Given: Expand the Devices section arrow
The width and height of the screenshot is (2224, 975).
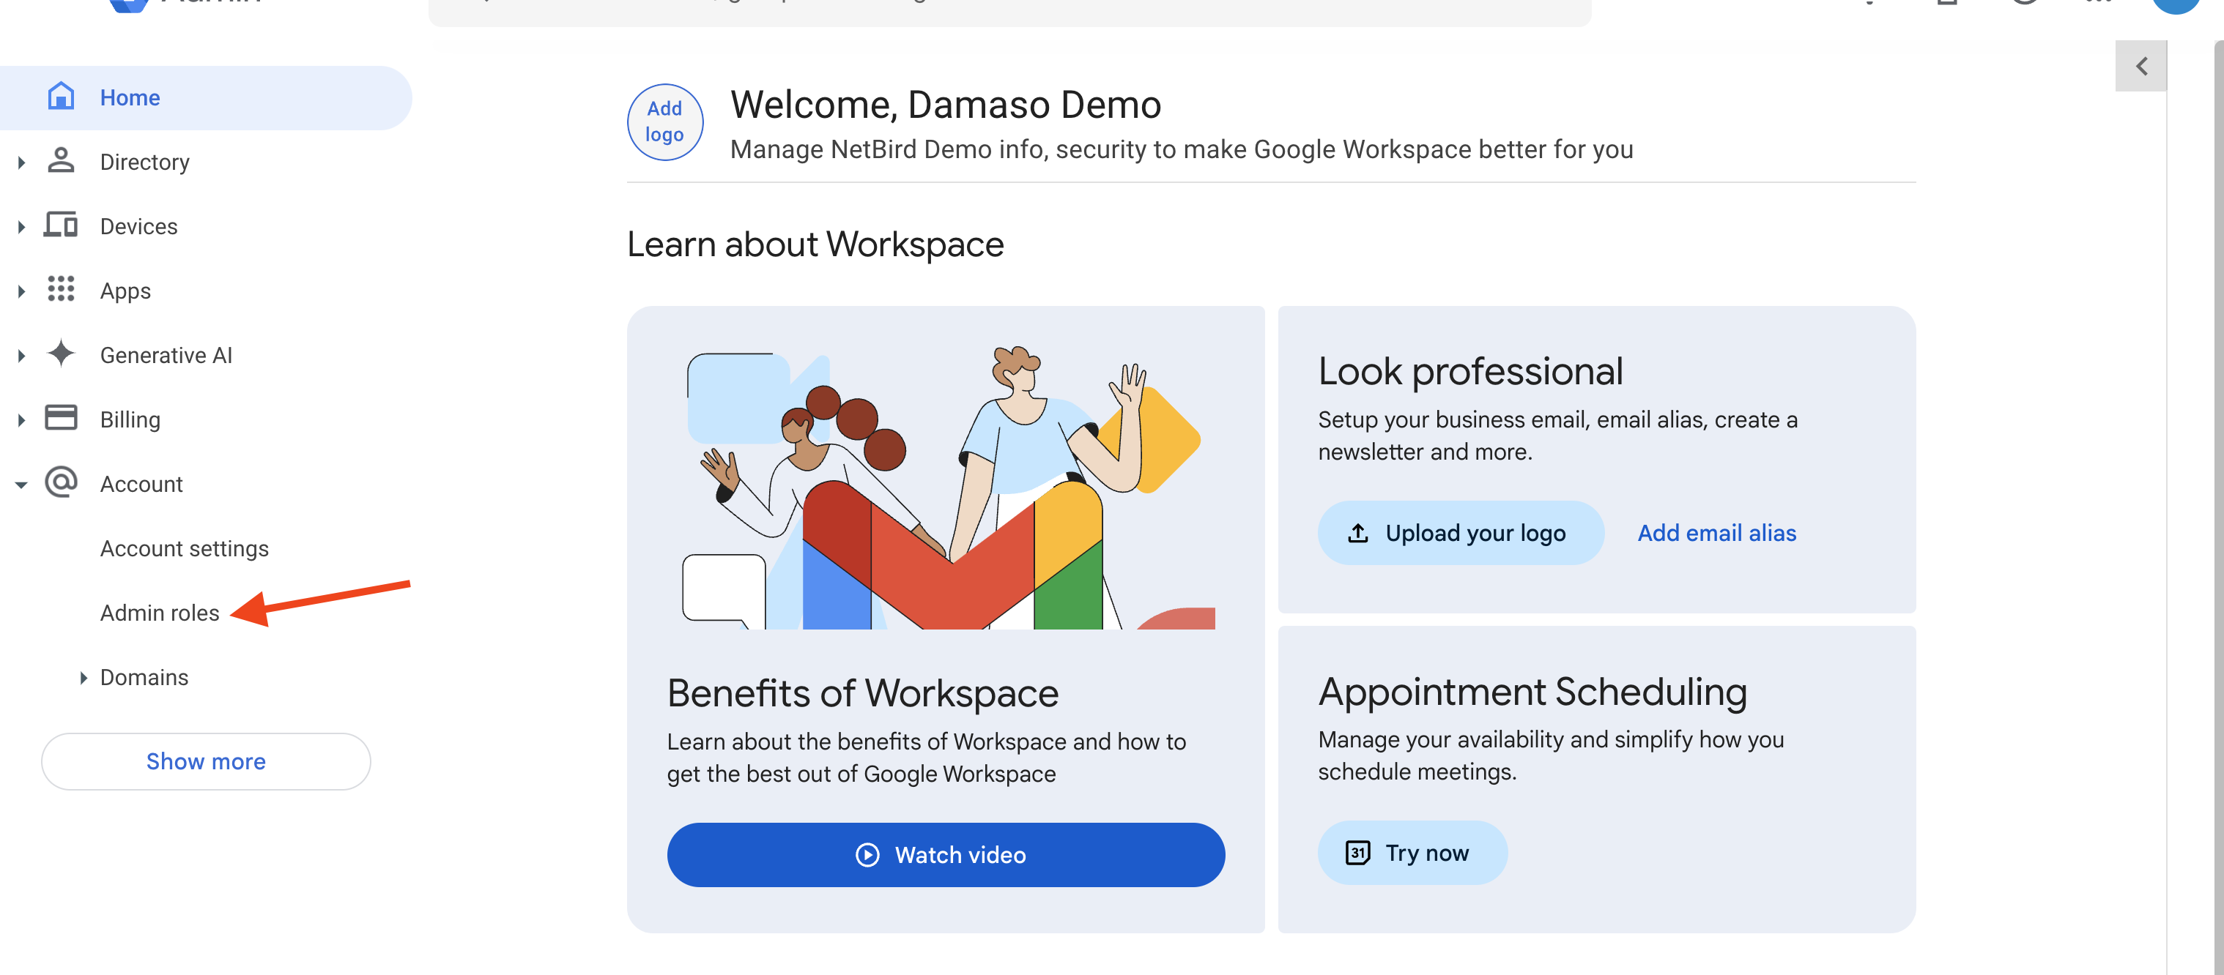Looking at the screenshot, I should (21, 226).
